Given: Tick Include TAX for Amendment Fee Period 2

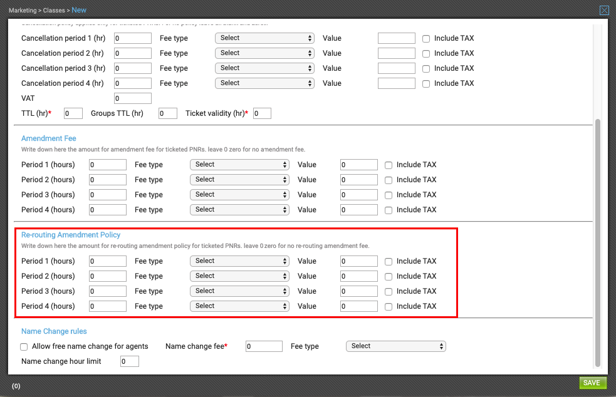Looking at the screenshot, I should [x=389, y=180].
